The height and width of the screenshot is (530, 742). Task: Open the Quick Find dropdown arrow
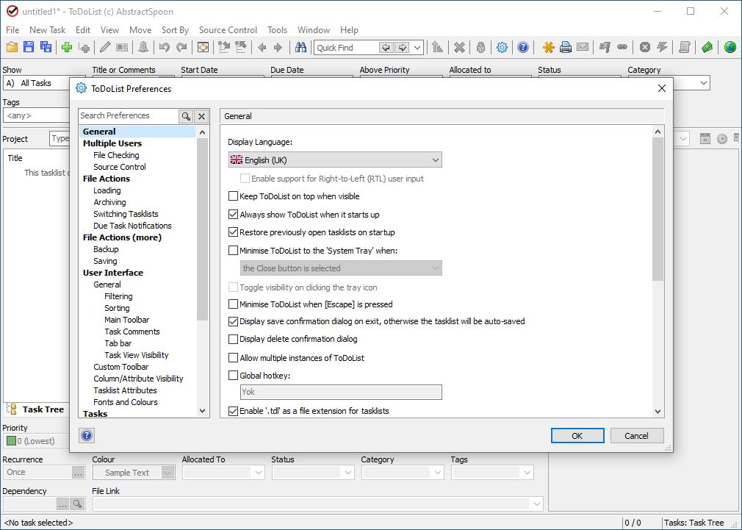tap(417, 47)
